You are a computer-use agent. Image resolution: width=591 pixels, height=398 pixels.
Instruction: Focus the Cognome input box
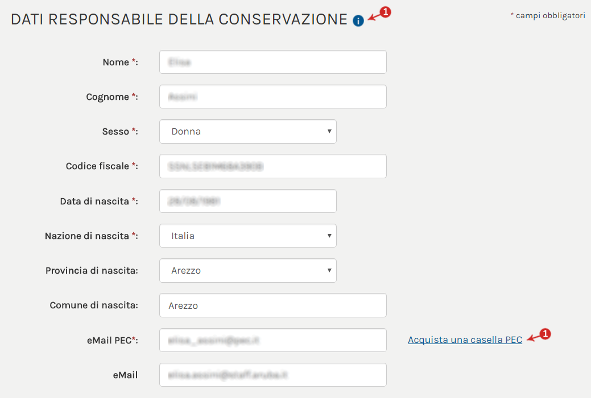[x=272, y=97]
